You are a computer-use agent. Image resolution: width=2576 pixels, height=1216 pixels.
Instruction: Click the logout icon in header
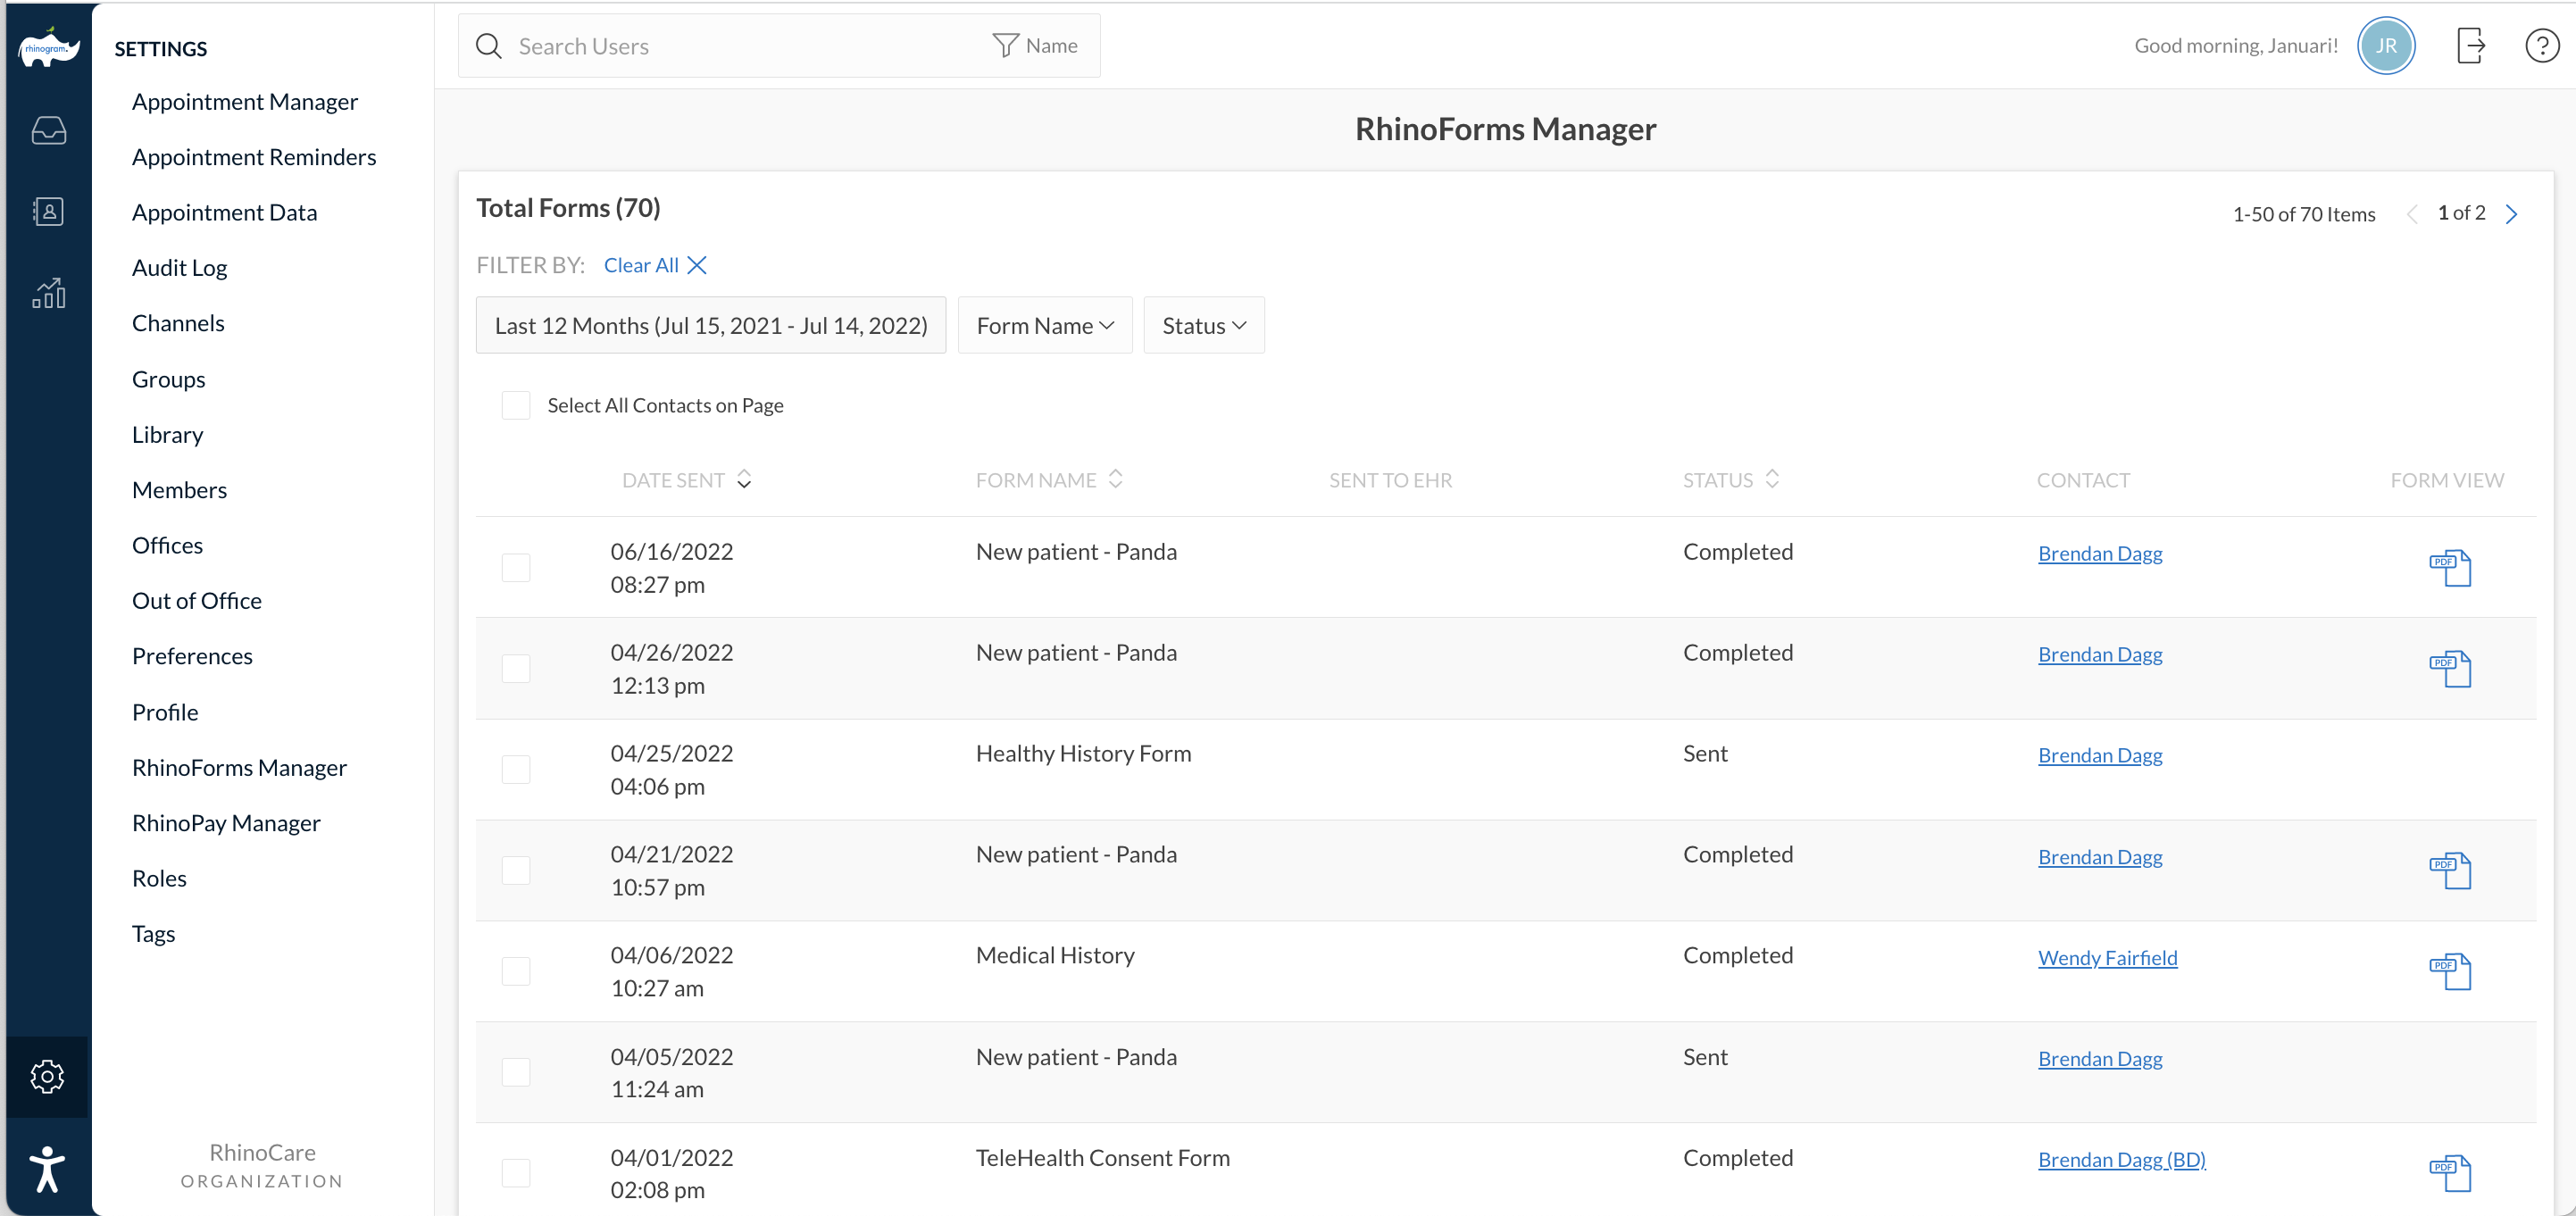click(2470, 46)
